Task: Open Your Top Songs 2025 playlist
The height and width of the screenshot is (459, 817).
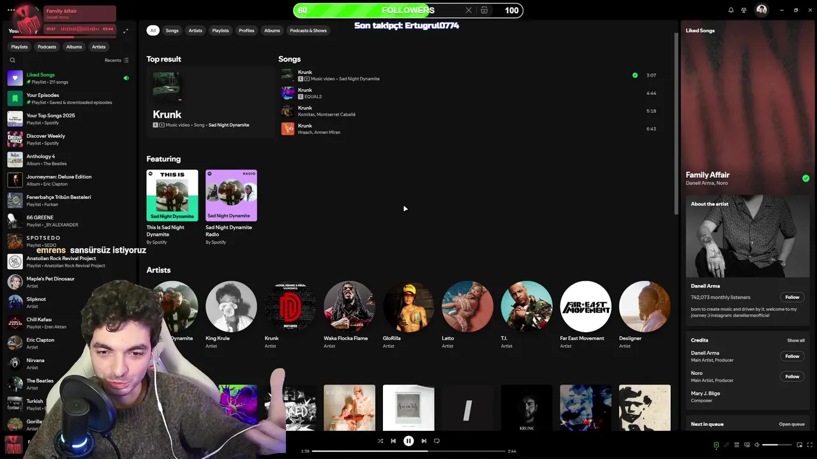Action: [69, 119]
